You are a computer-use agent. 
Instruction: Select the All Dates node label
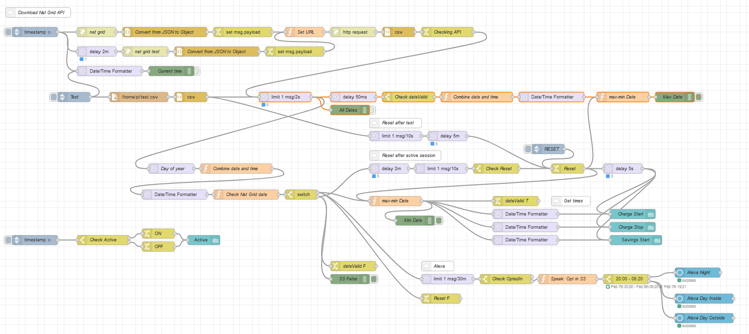pos(348,110)
